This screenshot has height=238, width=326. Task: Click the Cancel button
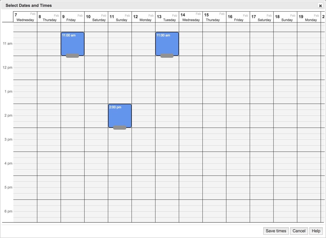click(x=299, y=231)
